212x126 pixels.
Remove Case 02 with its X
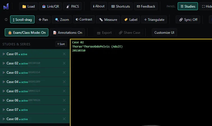(x=64, y=63)
